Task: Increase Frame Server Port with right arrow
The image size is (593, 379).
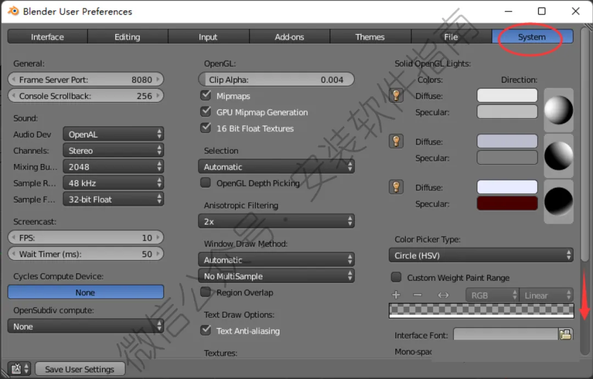Action: click(x=158, y=80)
